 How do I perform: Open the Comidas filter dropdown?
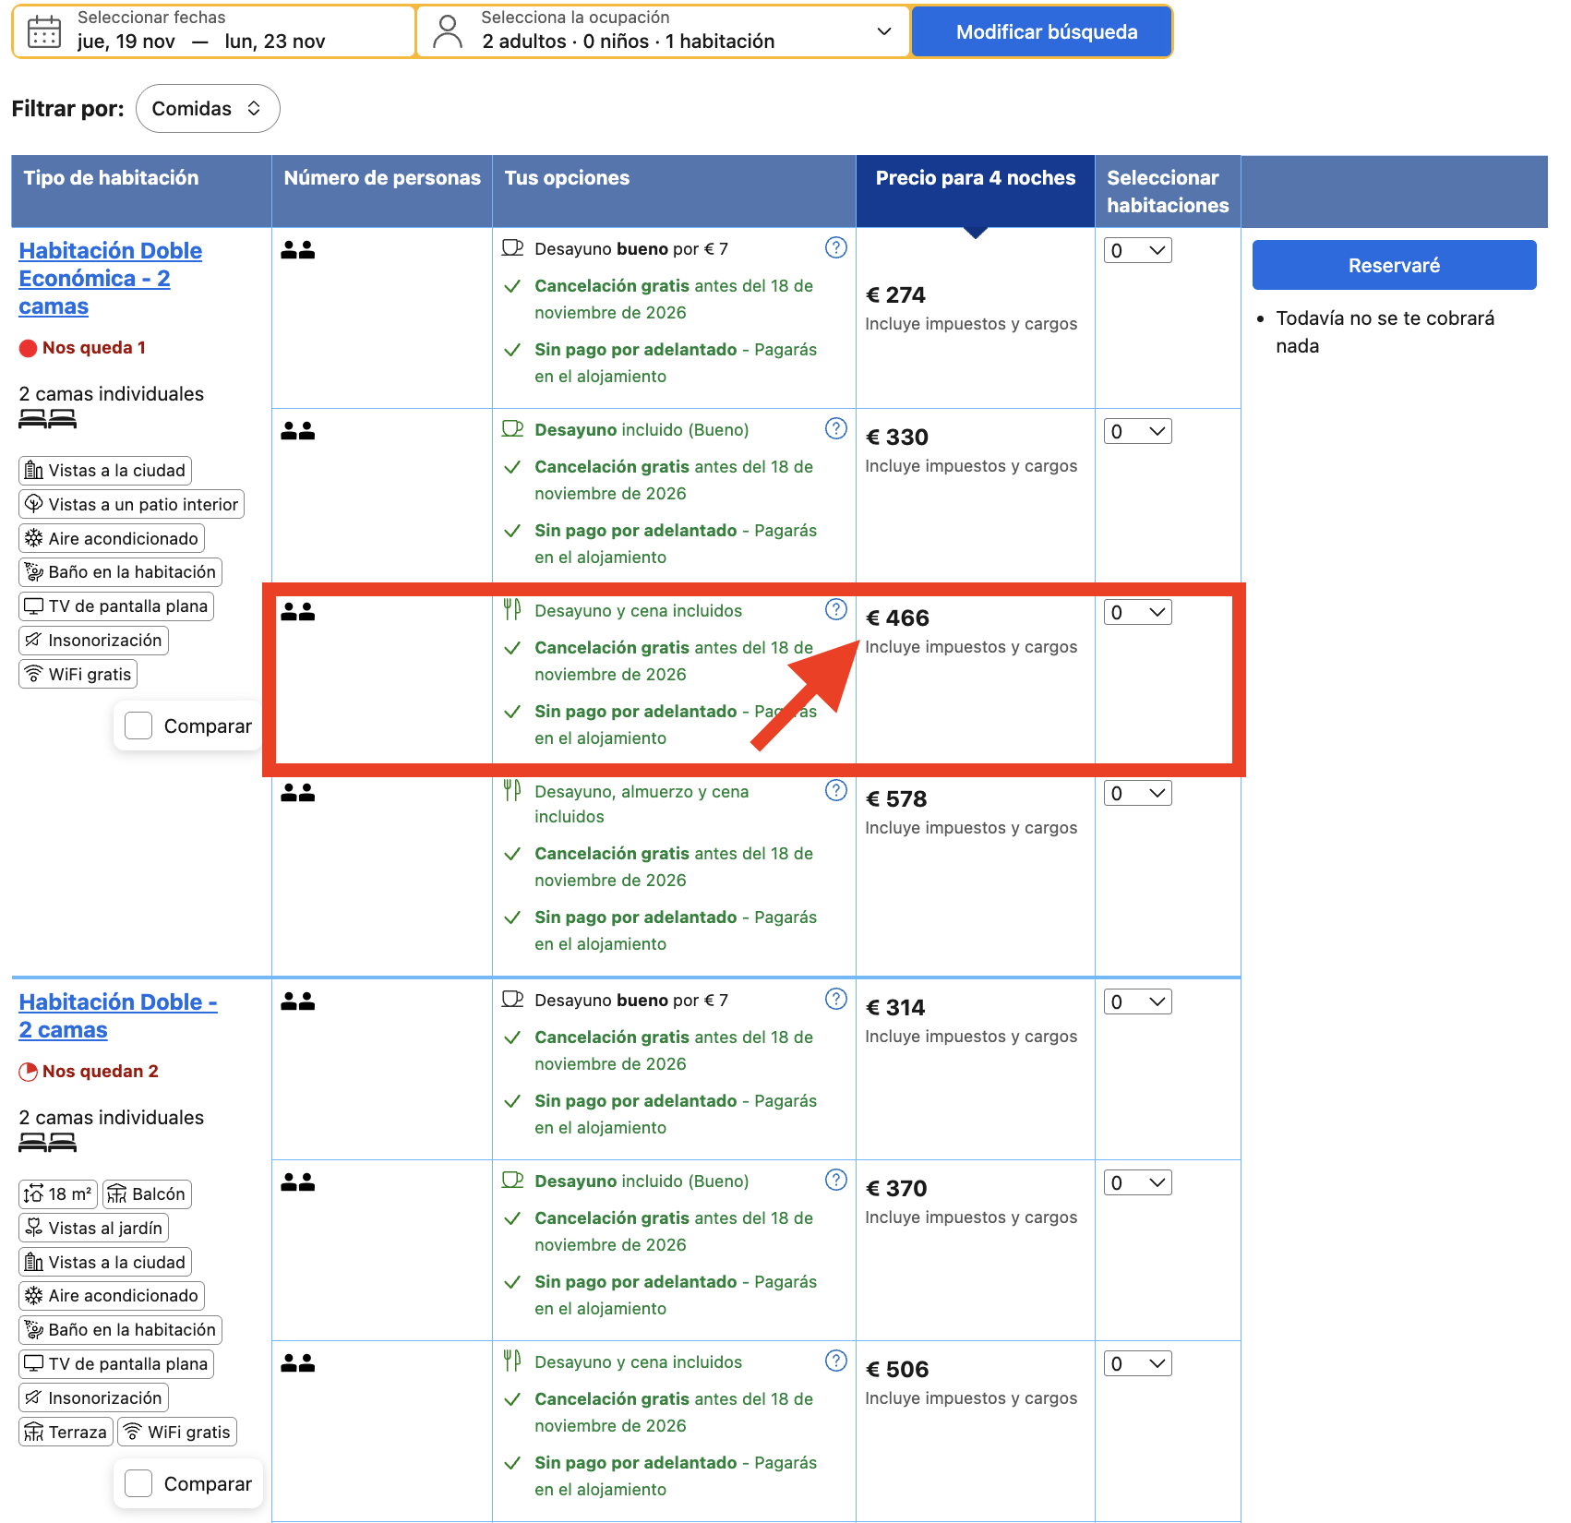pos(208,109)
